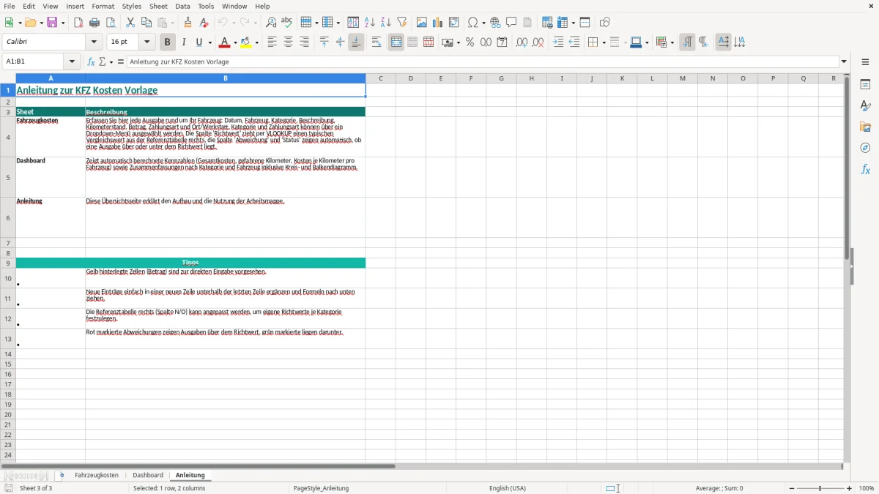
Task: Open the Function Wizard
Action: [91, 61]
